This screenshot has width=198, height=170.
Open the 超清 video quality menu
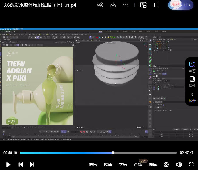108,165
